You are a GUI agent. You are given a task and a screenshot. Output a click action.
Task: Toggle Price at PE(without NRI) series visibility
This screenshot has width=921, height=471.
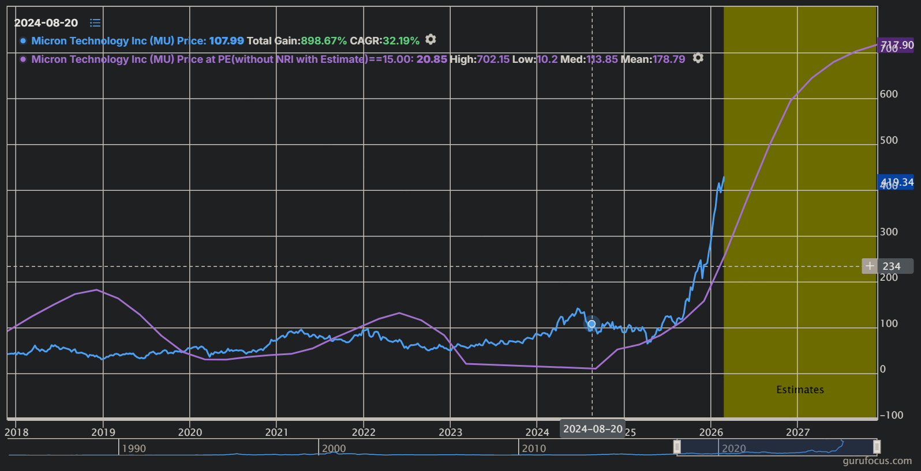tap(199, 59)
